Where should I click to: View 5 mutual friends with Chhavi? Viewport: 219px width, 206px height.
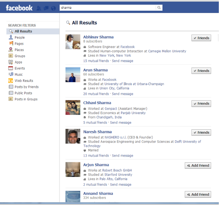pyautogui.click(x=95, y=123)
